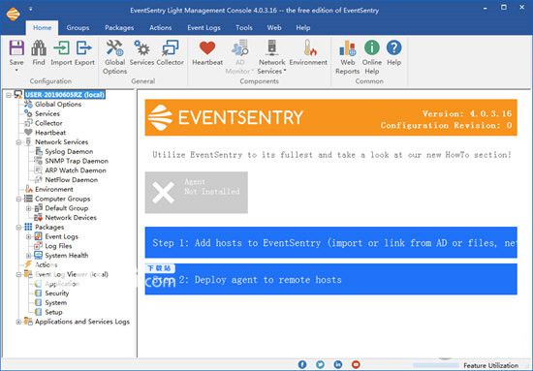Open the Save button dropdown arrow
533x371 pixels.
pos(16,71)
